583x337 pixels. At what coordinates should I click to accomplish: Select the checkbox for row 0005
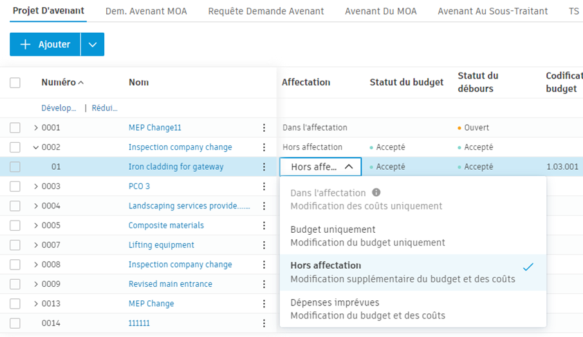coord(15,226)
